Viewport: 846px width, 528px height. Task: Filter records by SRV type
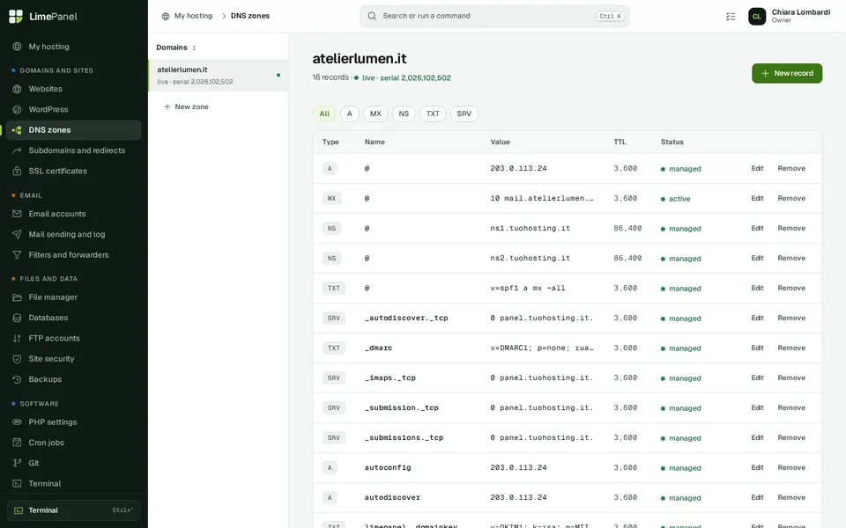click(x=464, y=114)
